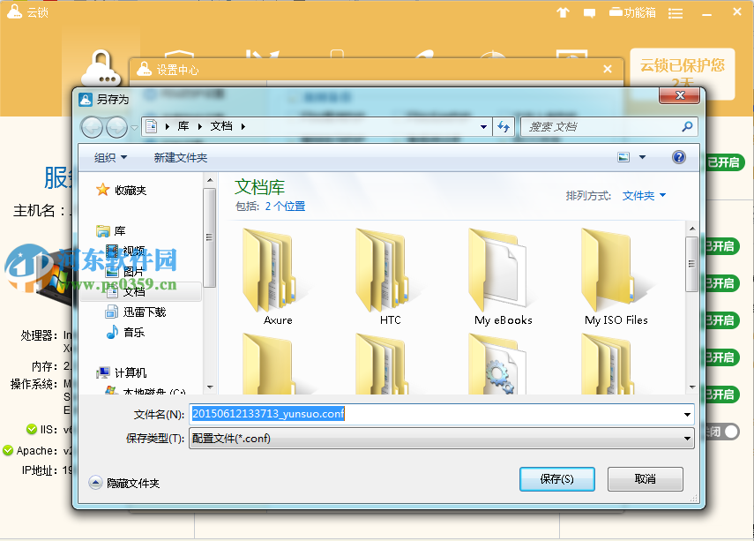Close the Save As (另存为) dialog
Screen dimensions: 754x541
[x=679, y=95]
